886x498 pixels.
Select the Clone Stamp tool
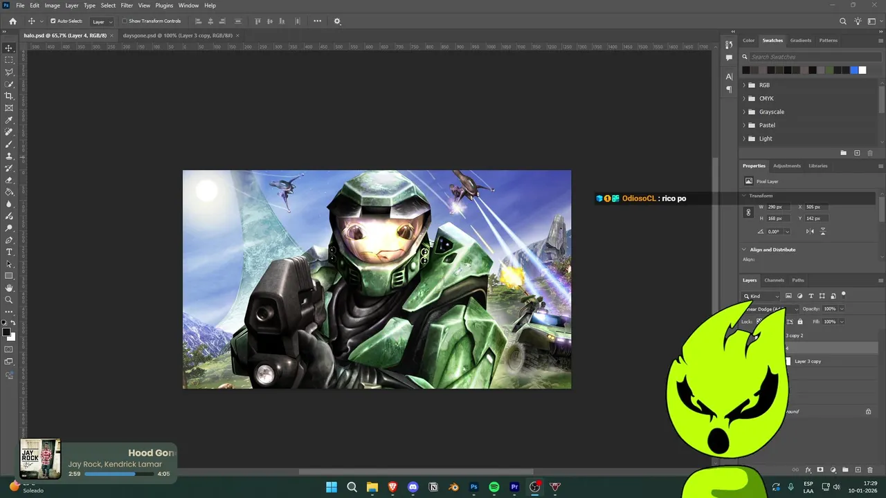coord(9,156)
